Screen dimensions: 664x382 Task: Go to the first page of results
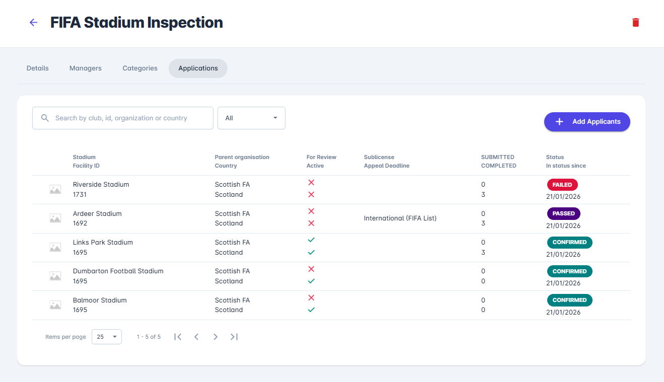[178, 337]
